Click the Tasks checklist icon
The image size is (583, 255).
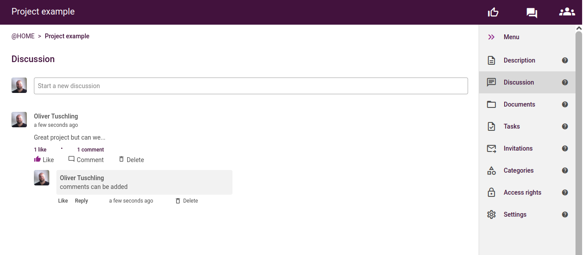[x=491, y=126]
